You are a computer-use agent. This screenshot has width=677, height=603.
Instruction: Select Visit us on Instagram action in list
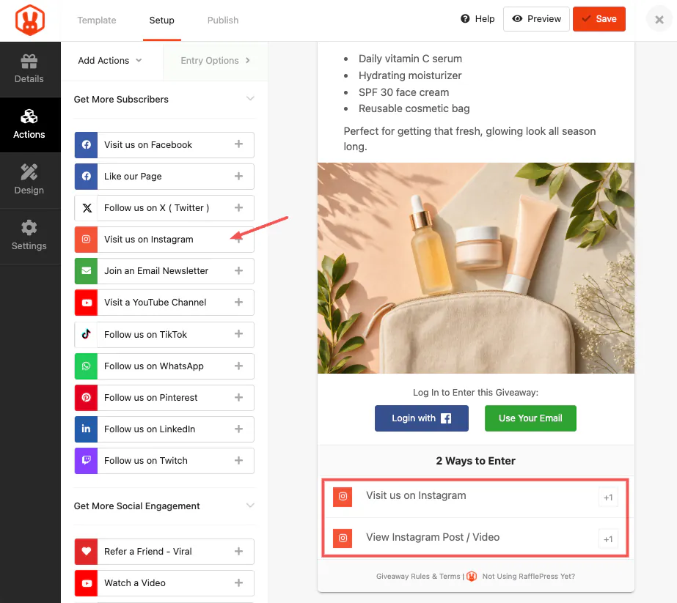click(x=164, y=240)
